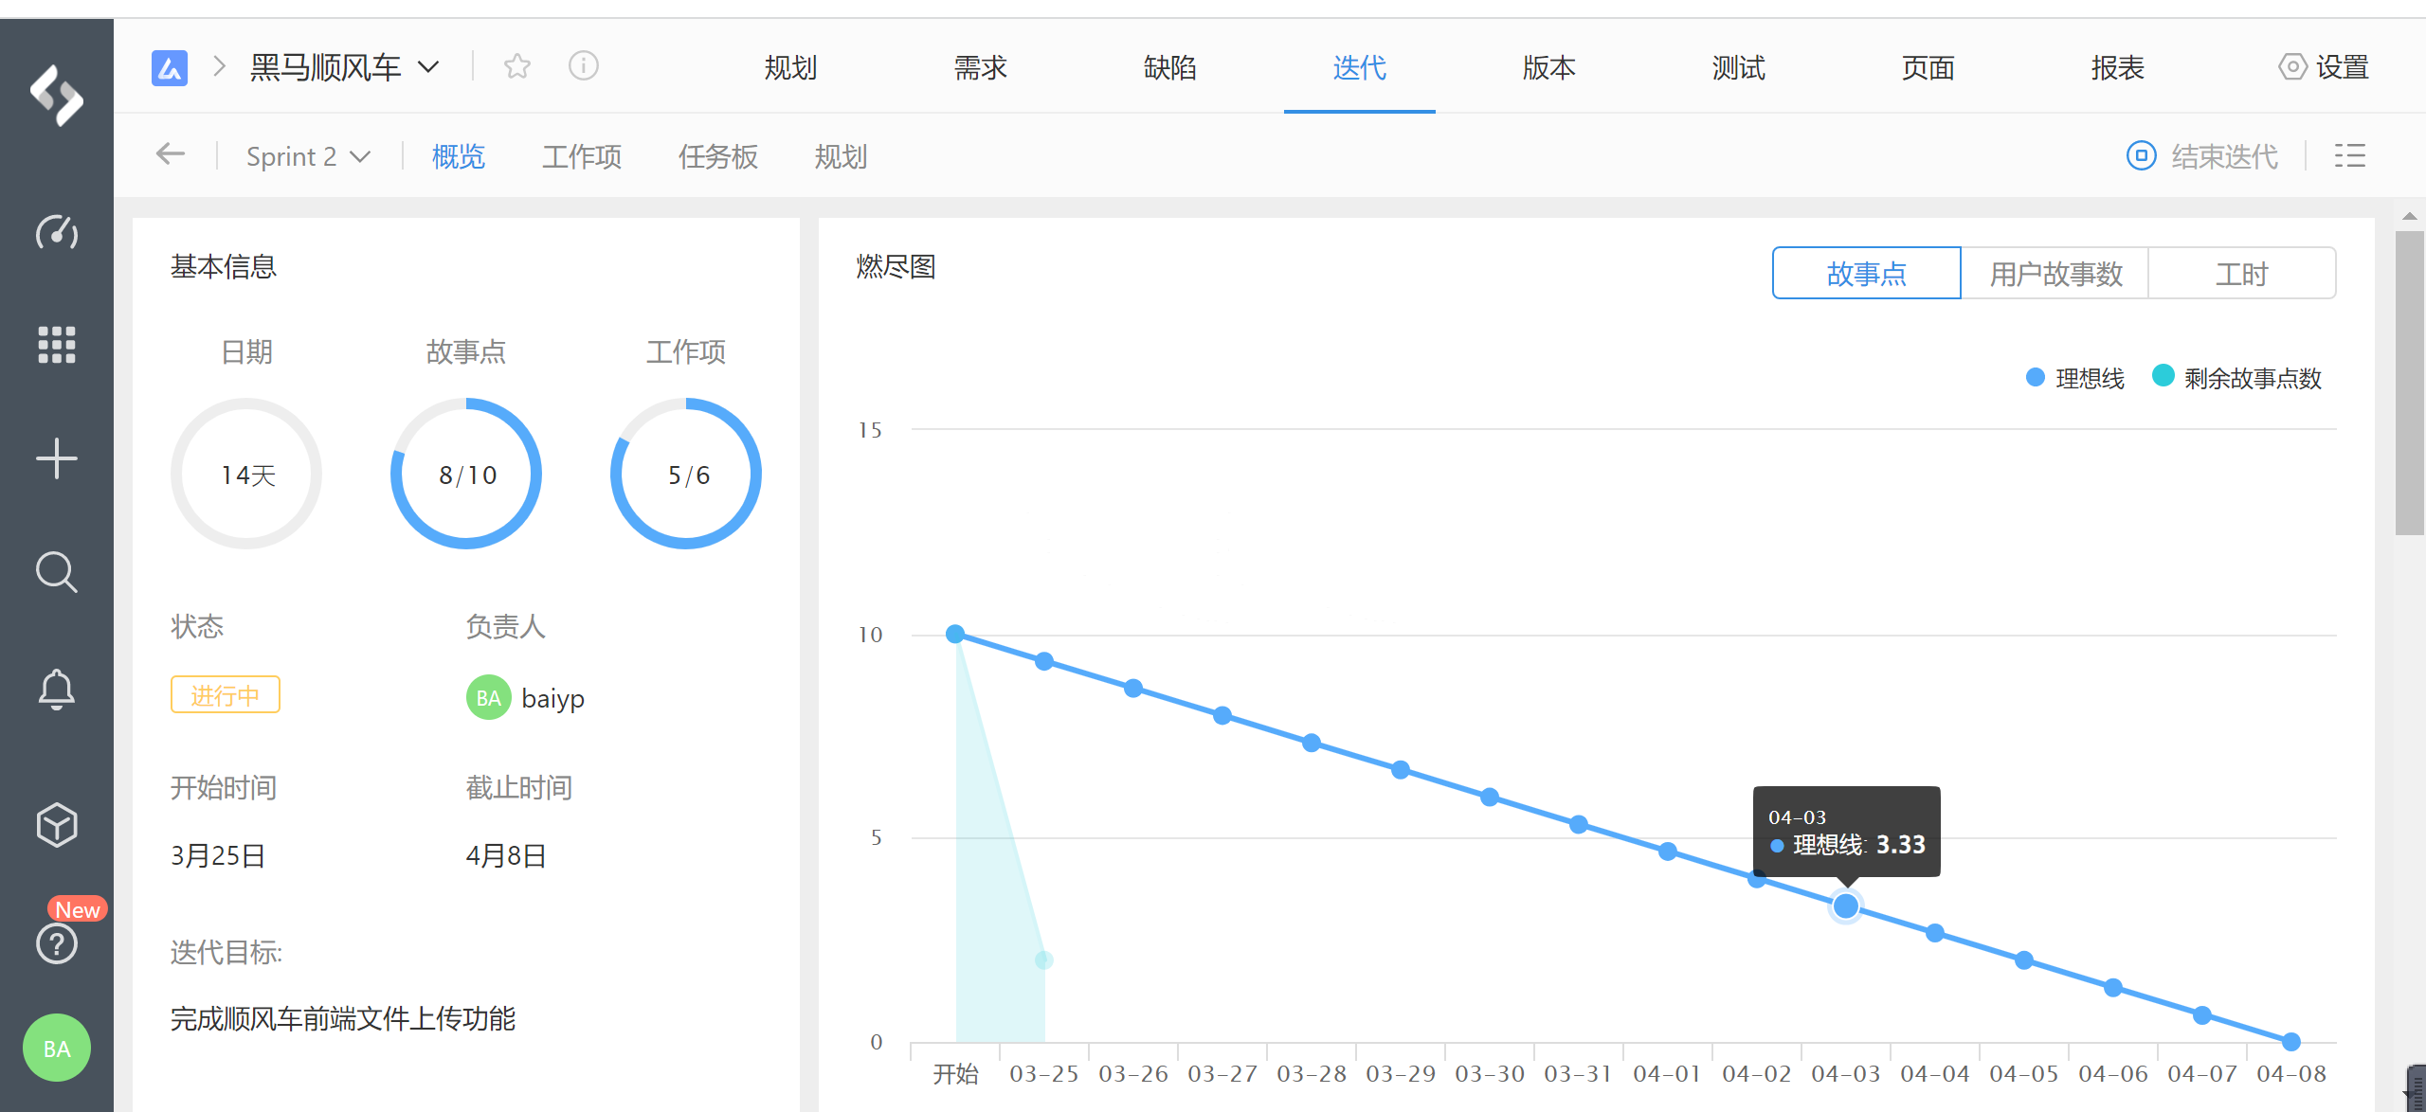This screenshot has height=1112, width=2426.
Task: Click the BA user avatar at bottom
Action: pos(57,1049)
